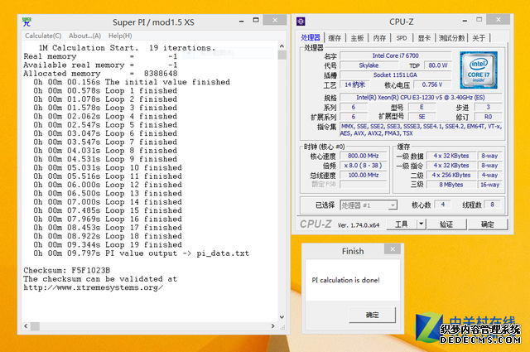The image size is (530, 352).
Task: Switch to the 处理器 tab in CPU-Z
Action: pos(311,37)
